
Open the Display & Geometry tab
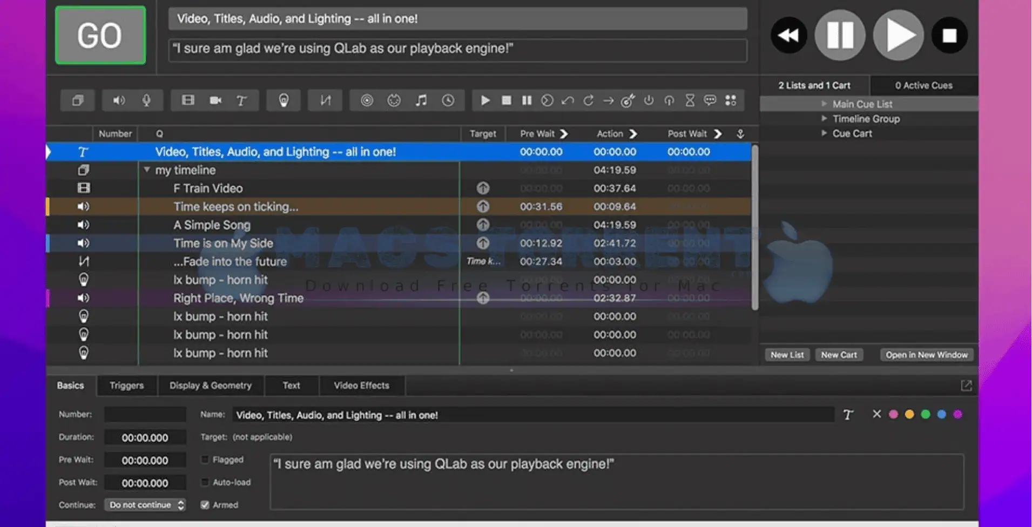click(211, 386)
